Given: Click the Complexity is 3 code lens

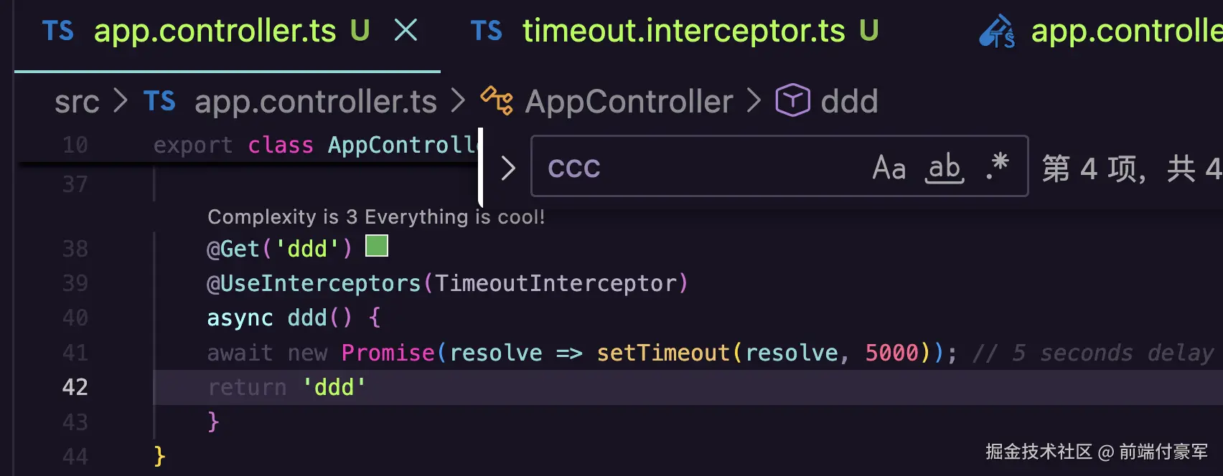Looking at the screenshot, I should (x=376, y=216).
